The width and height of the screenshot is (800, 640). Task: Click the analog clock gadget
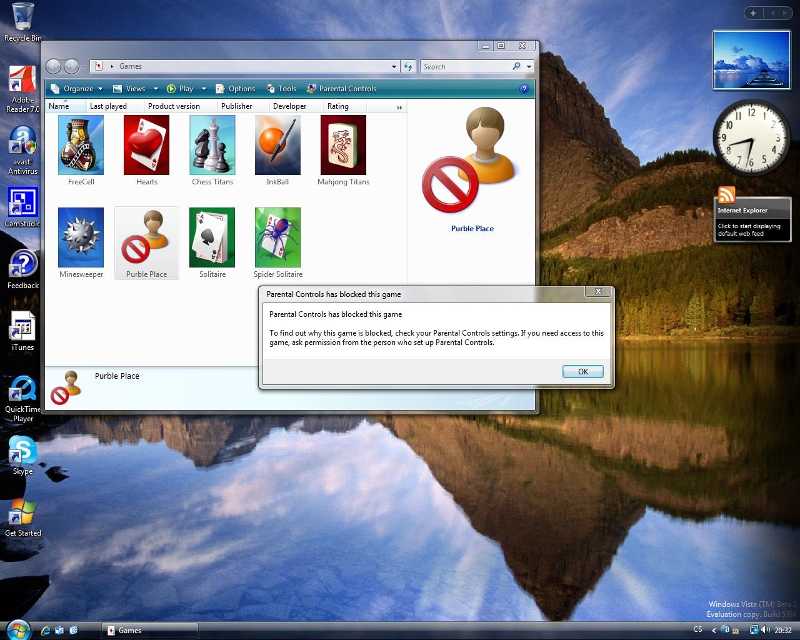(x=751, y=137)
